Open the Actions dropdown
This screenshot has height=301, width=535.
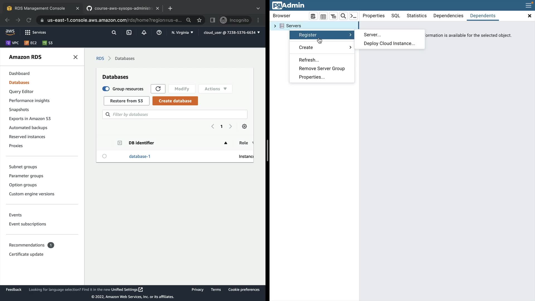click(215, 89)
